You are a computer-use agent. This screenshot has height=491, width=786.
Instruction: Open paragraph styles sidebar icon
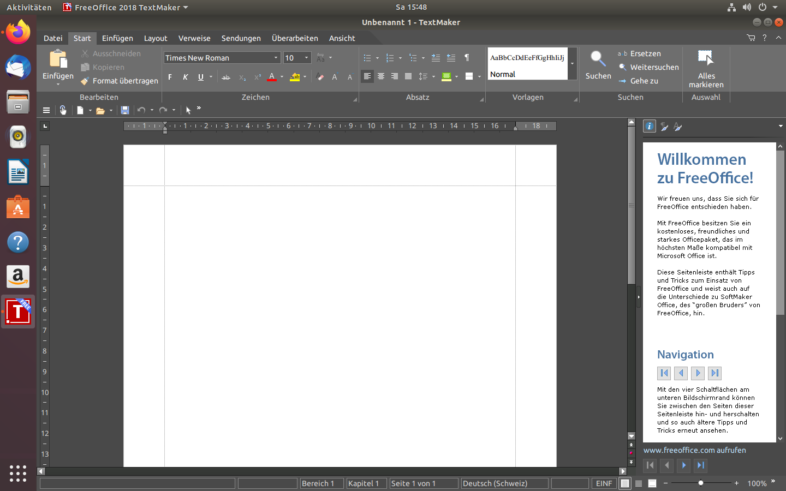[664, 127]
